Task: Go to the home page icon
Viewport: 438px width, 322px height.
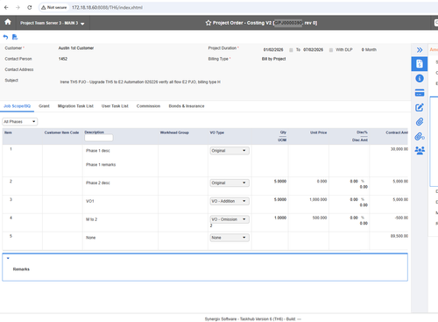Action: 8,22
